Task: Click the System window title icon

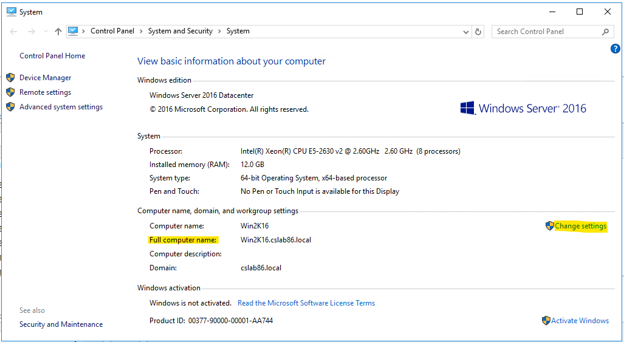Action: [x=12, y=12]
